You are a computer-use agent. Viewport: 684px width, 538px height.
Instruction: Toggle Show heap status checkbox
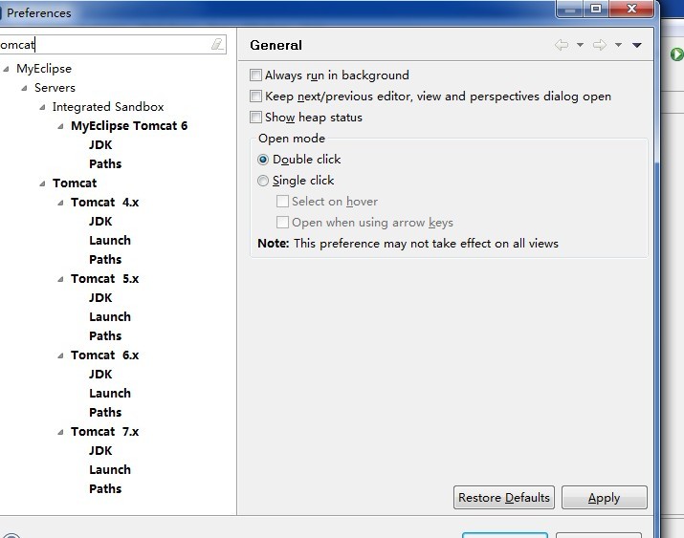255,118
